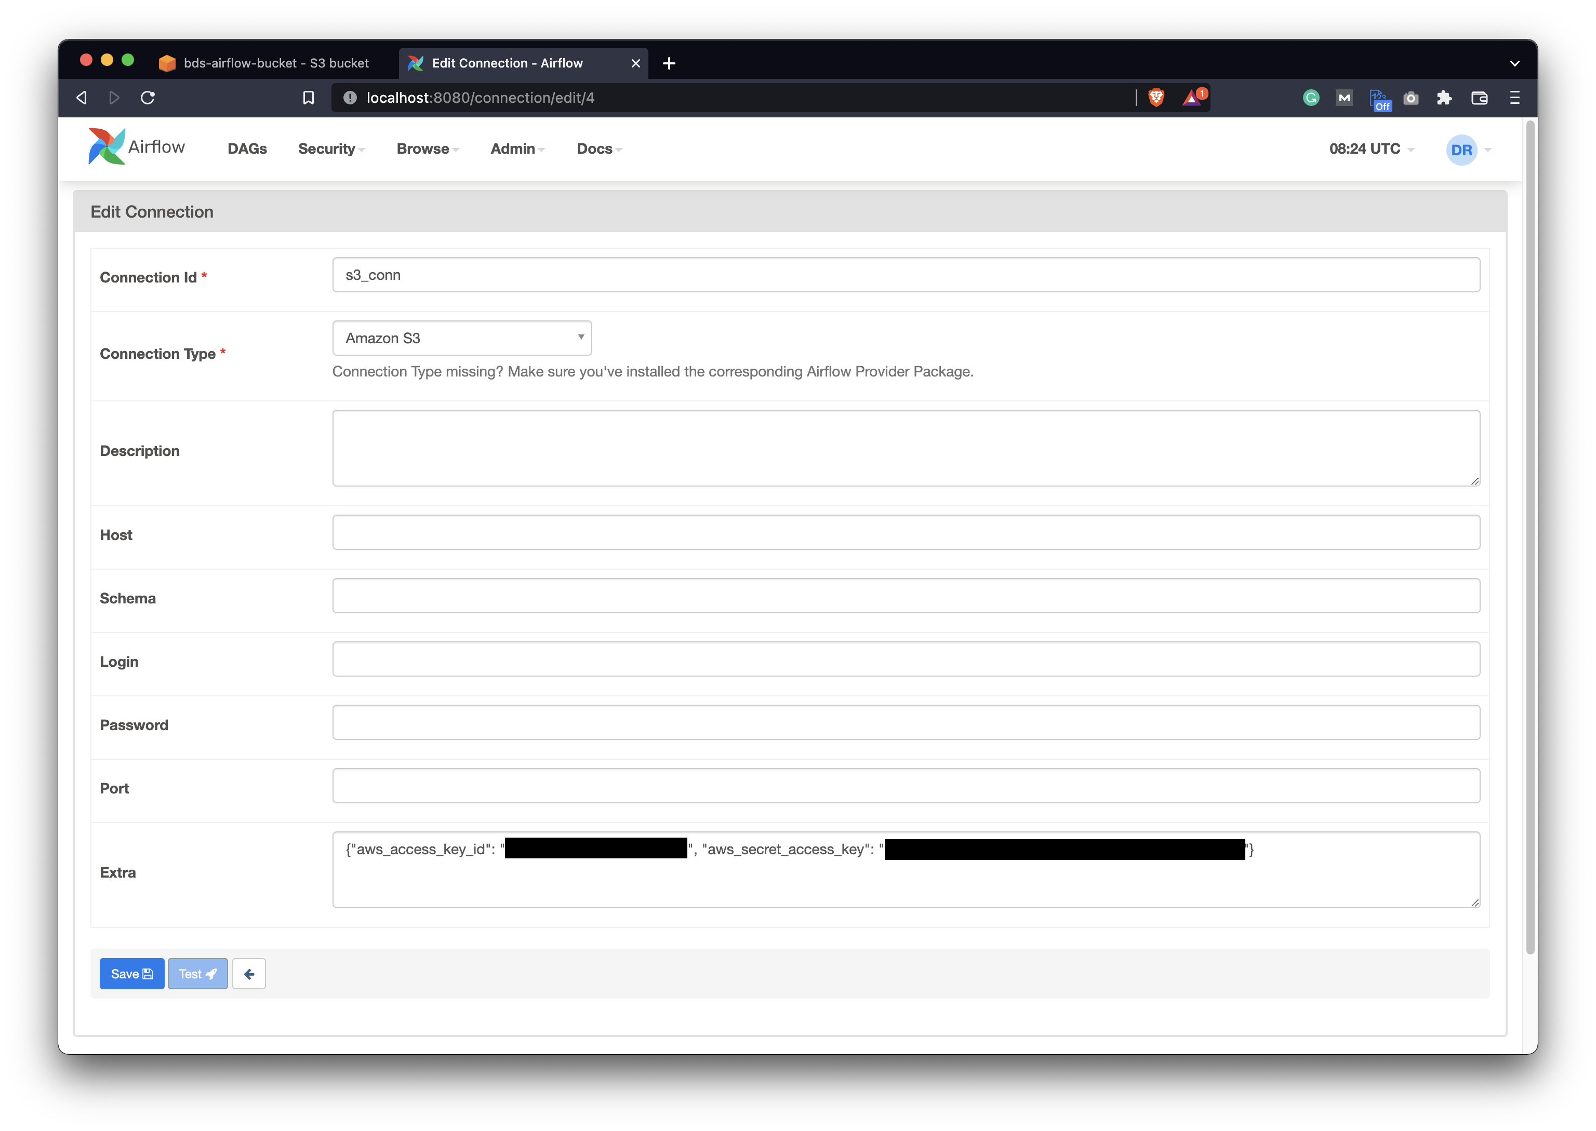Viewport: 1596px width, 1131px height.
Task: Bookmark the page using the star icon
Action: pos(309,98)
